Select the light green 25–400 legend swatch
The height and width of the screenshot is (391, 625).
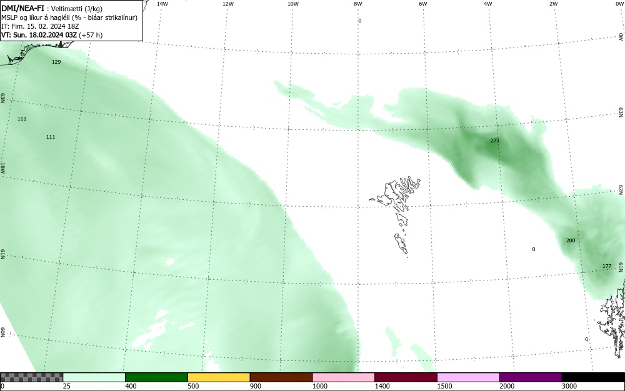(94, 377)
